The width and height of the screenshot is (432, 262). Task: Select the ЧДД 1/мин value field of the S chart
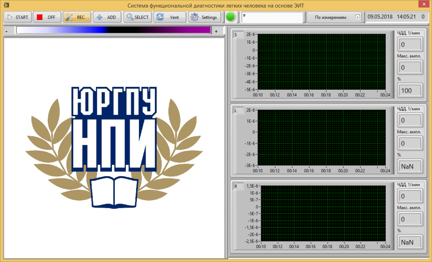click(410, 44)
